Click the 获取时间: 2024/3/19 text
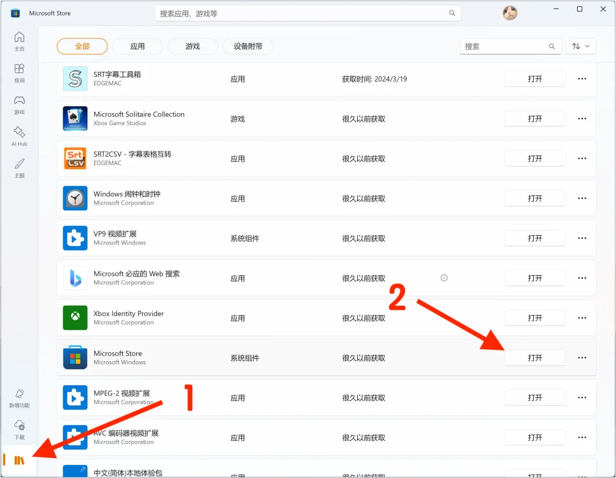This screenshot has width=616, height=478. point(374,79)
